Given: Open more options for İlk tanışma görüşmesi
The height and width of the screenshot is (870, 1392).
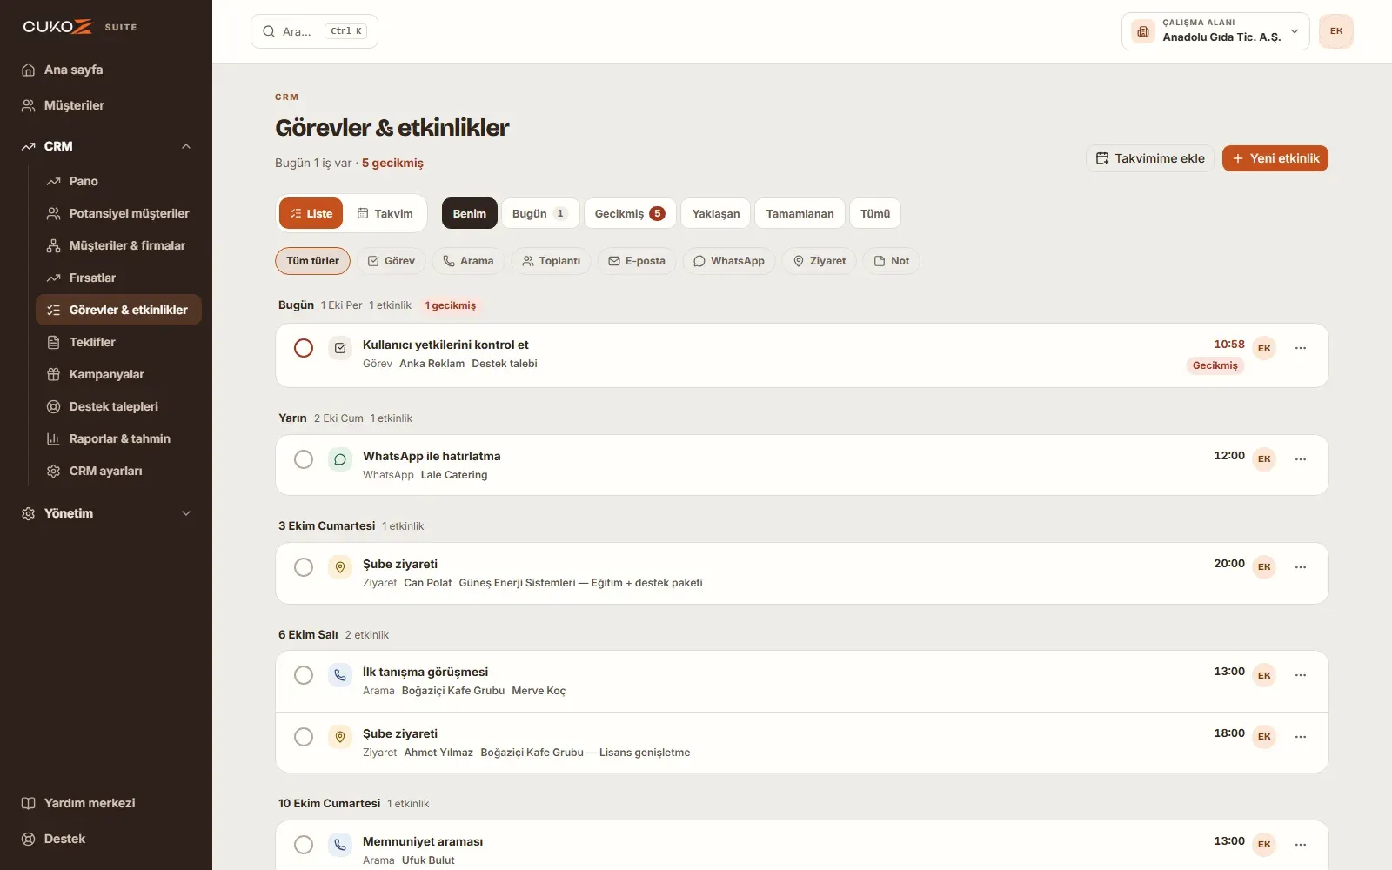Looking at the screenshot, I should pos(1301,675).
